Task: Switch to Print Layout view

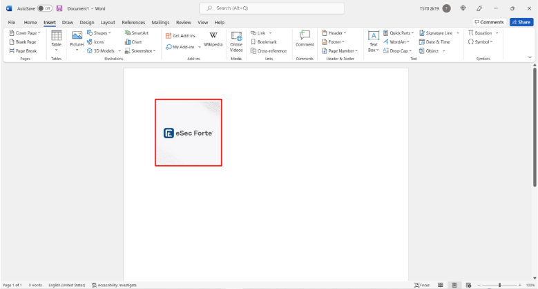Action: (x=454, y=286)
